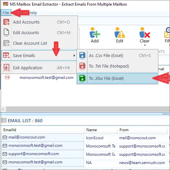Click the green floppy Xlsx save icon
Image resolution: width=170 pixels, height=170 pixels.
(82, 79)
